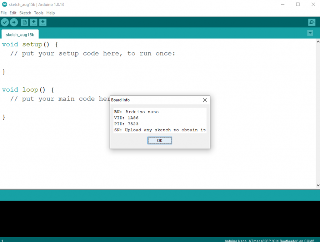This screenshot has width=320, height=242.
Task: Open a sketch with the Open icon
Action: (34, 22)
